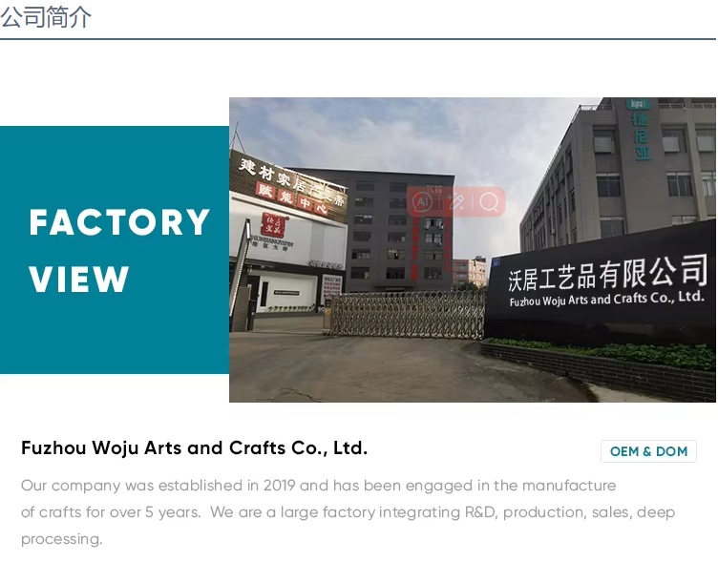The image size is (718, 561).
Task: Click the 2019 year in description
Action: pos(279,485)
